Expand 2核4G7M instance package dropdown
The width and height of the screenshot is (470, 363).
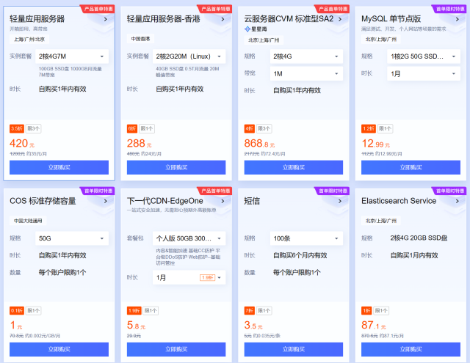pos(72,56)
